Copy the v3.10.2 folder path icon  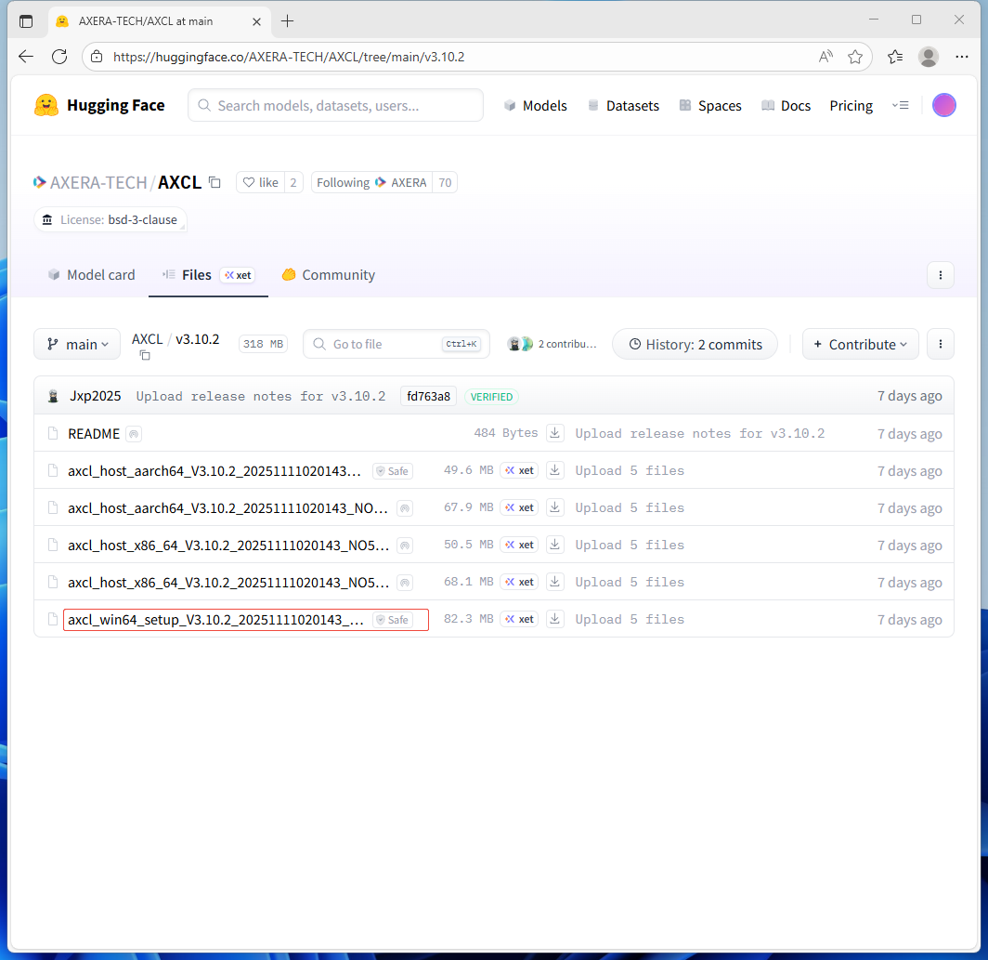145,355
